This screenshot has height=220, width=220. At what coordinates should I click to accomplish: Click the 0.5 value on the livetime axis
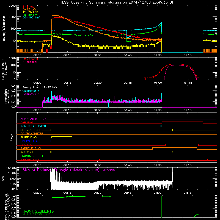13,216
